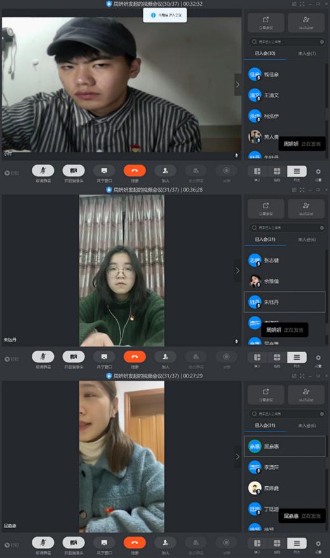Toggle the microphone mute in the 00:32:32 meeting

tap(43, 170)
